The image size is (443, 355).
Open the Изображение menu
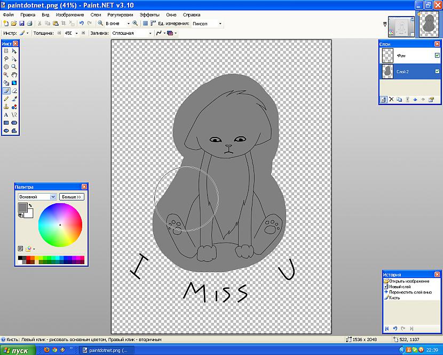[70, 15]
